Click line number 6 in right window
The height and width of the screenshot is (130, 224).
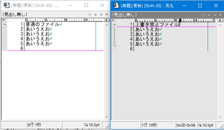click(x=131, y=49)
